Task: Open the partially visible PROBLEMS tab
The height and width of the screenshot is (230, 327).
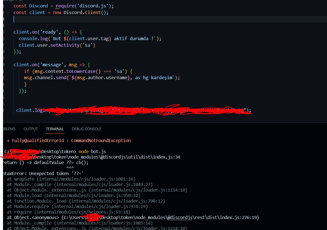Action: click(9, 129)
